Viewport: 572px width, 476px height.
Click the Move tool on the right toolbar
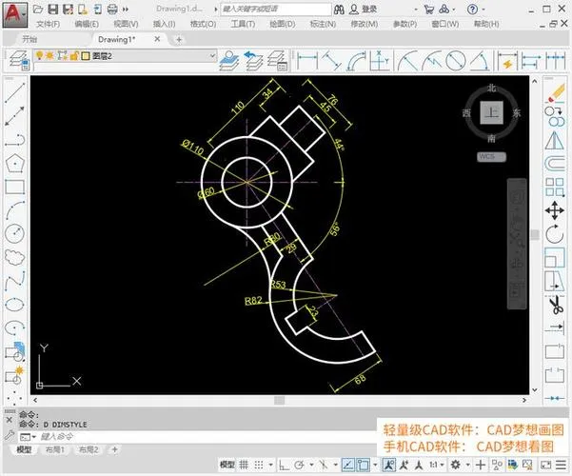[554, 209]
